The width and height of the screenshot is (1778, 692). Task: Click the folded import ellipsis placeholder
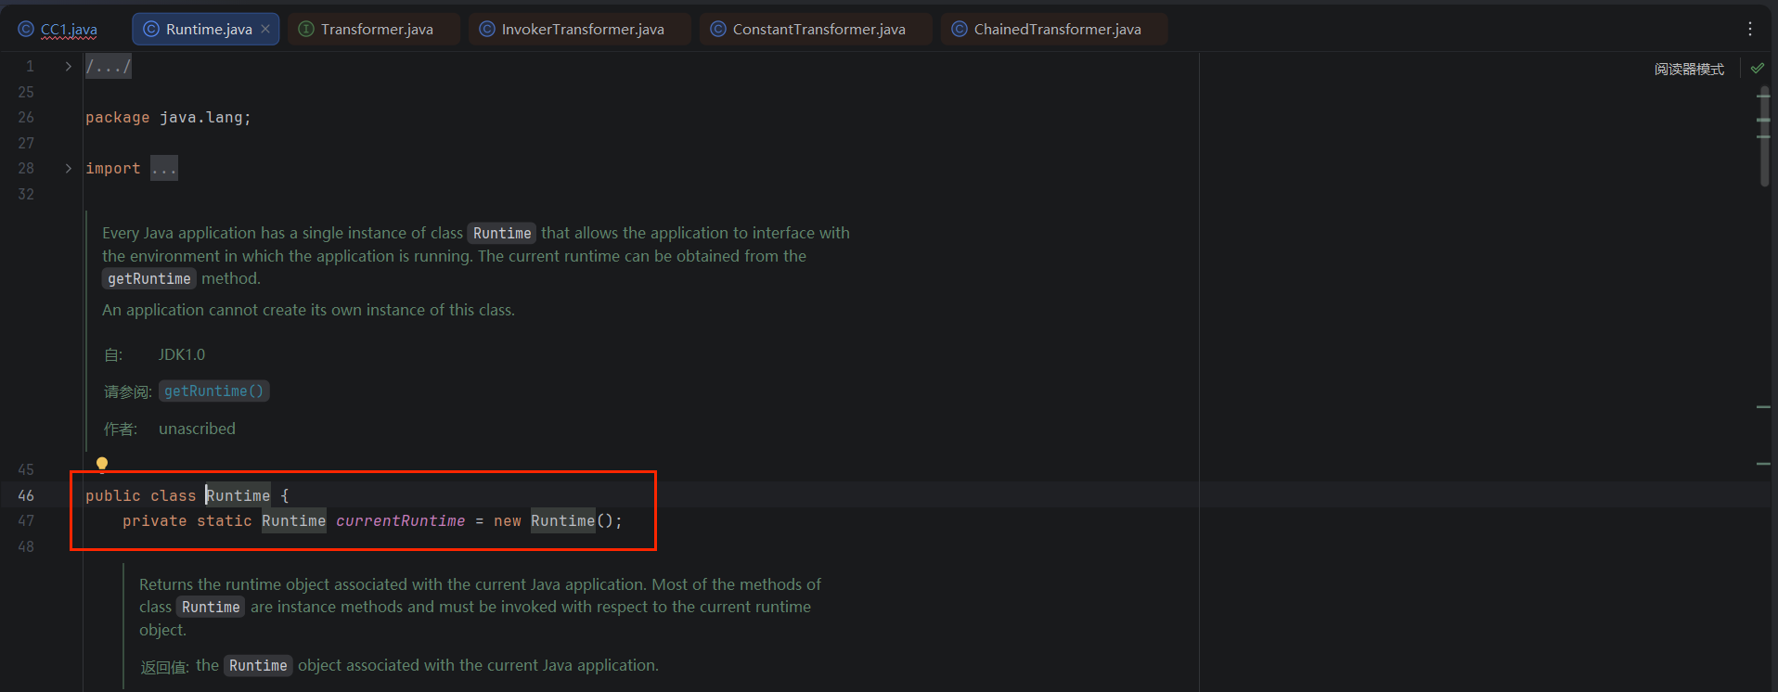(164, 168)
